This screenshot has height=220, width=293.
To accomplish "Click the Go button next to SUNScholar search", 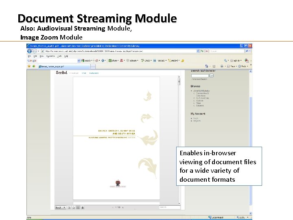I will (x=212, y=76).
